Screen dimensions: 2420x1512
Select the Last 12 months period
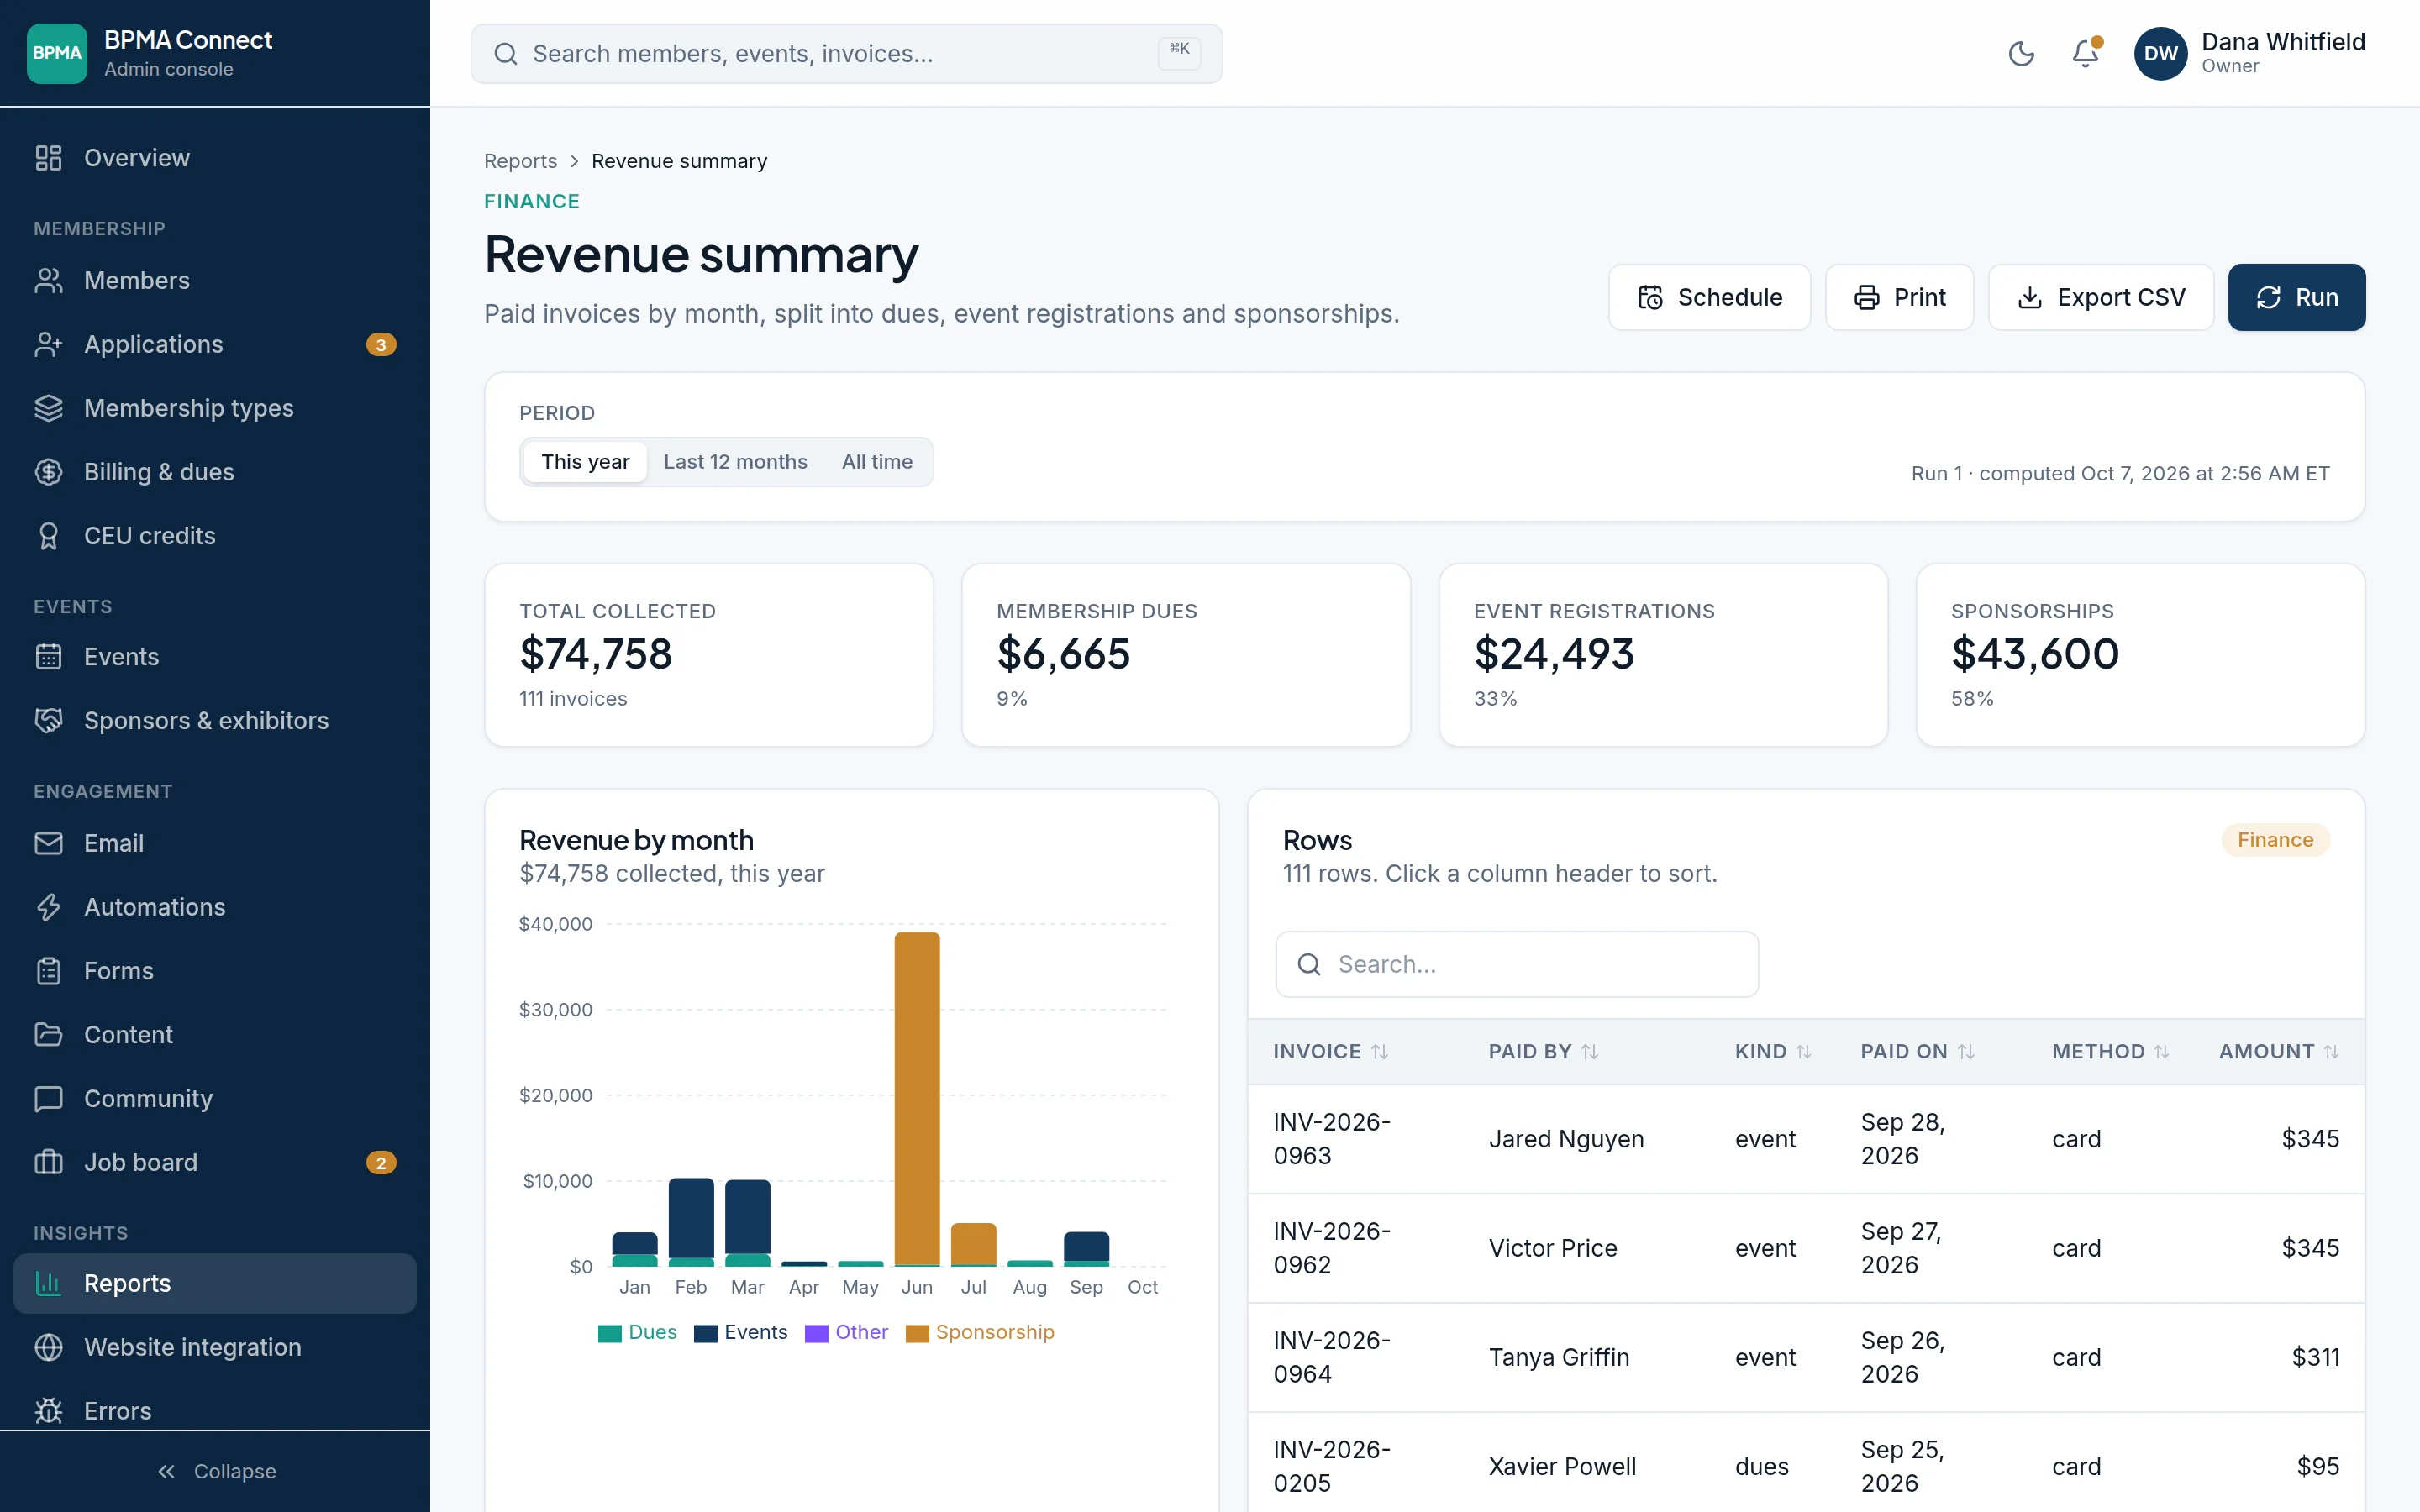pyautogui.click(x=735, y=462)
